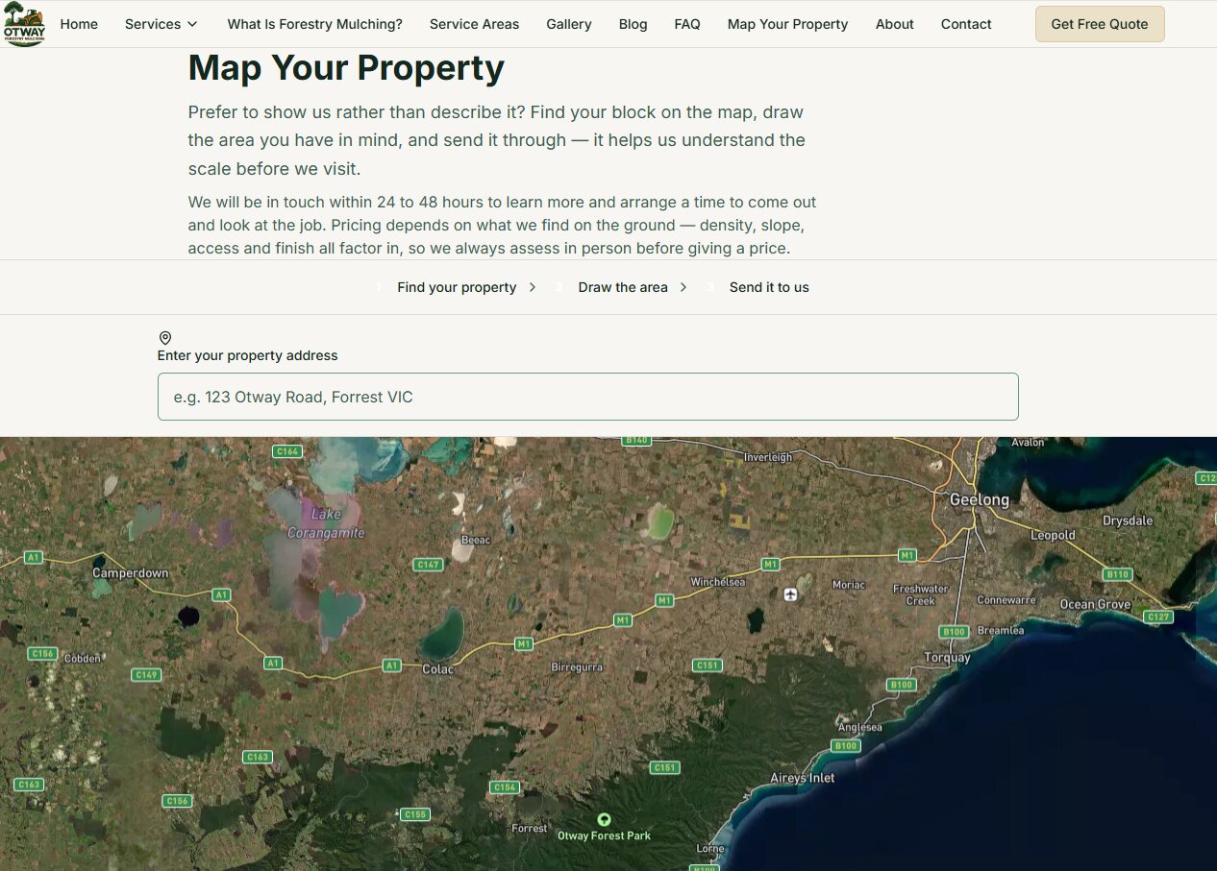Focus the property address input field
Screen dimensions: 1217x871
pos(587,397)
